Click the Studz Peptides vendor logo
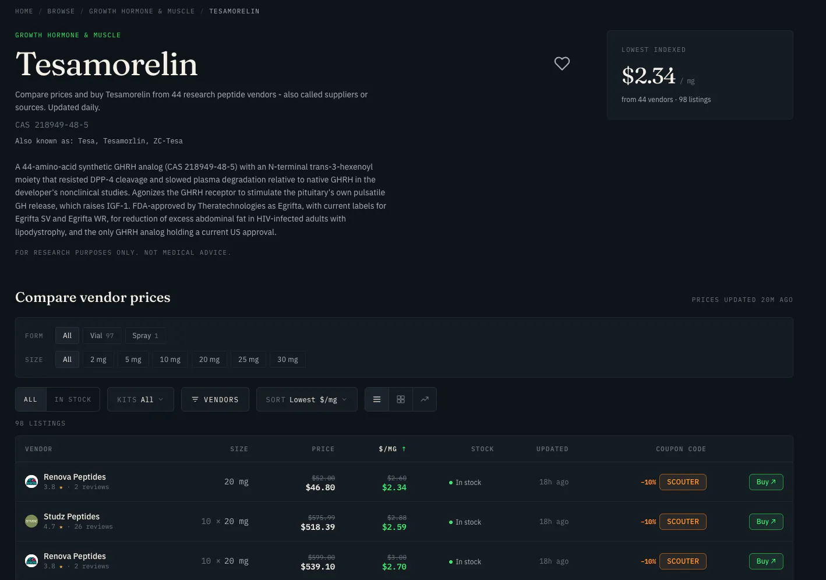 [x=31, y=522]
